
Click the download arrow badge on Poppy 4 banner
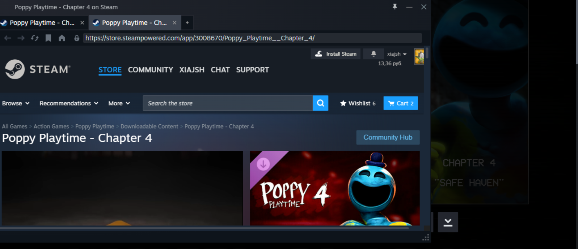pos(263,164)
